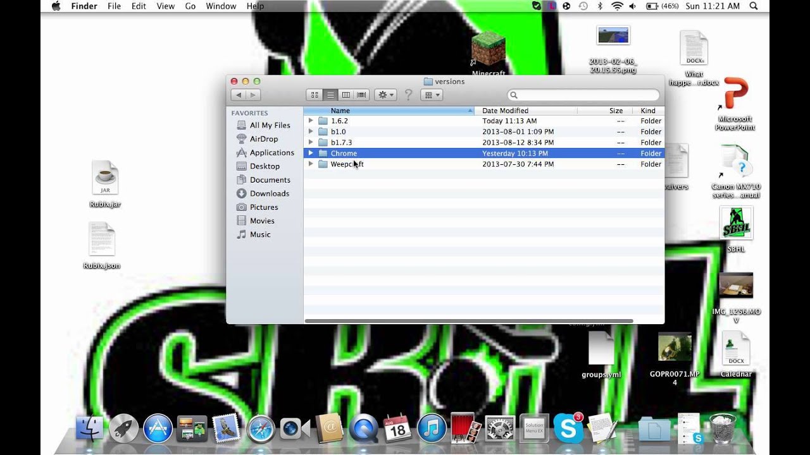This screenshot has width=810, height=455.
Task: Open Skype from the Dock
Action: pyautogui.click(x=568, y=428)
